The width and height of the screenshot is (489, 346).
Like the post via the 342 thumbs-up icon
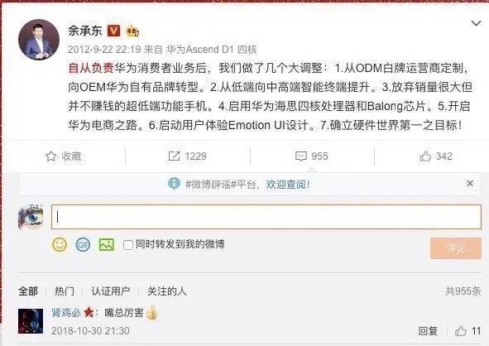click(425, 156)
